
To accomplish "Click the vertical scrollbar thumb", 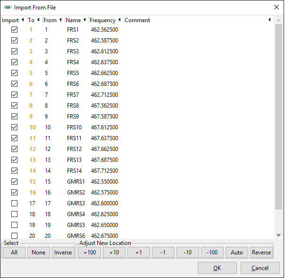I will click(278, 117).
